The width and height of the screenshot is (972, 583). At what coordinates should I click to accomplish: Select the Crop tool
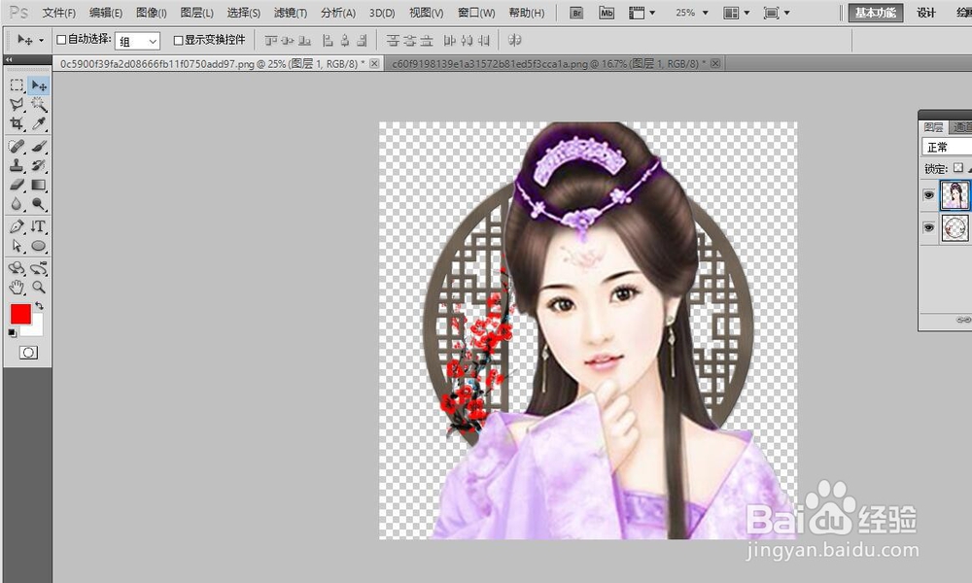[17, 123]
